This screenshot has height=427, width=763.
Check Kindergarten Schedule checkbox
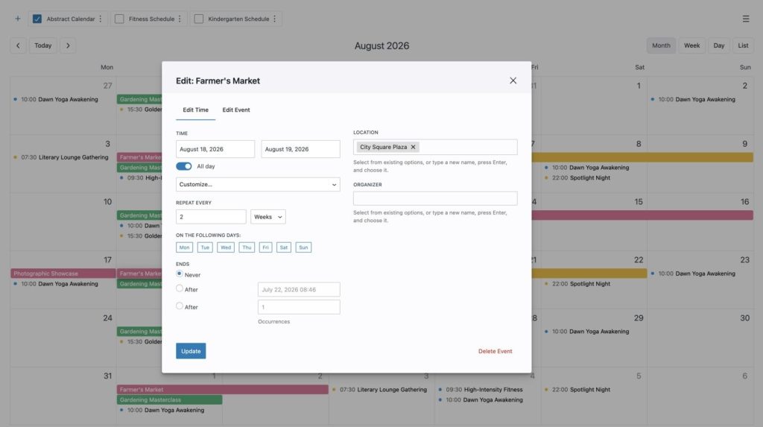coord(198,19)
